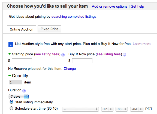This screenshot has height=114, width=157.
Task: Open the 7 days duration dropdown
Action: pyautogui.click(x=19, y=97)
